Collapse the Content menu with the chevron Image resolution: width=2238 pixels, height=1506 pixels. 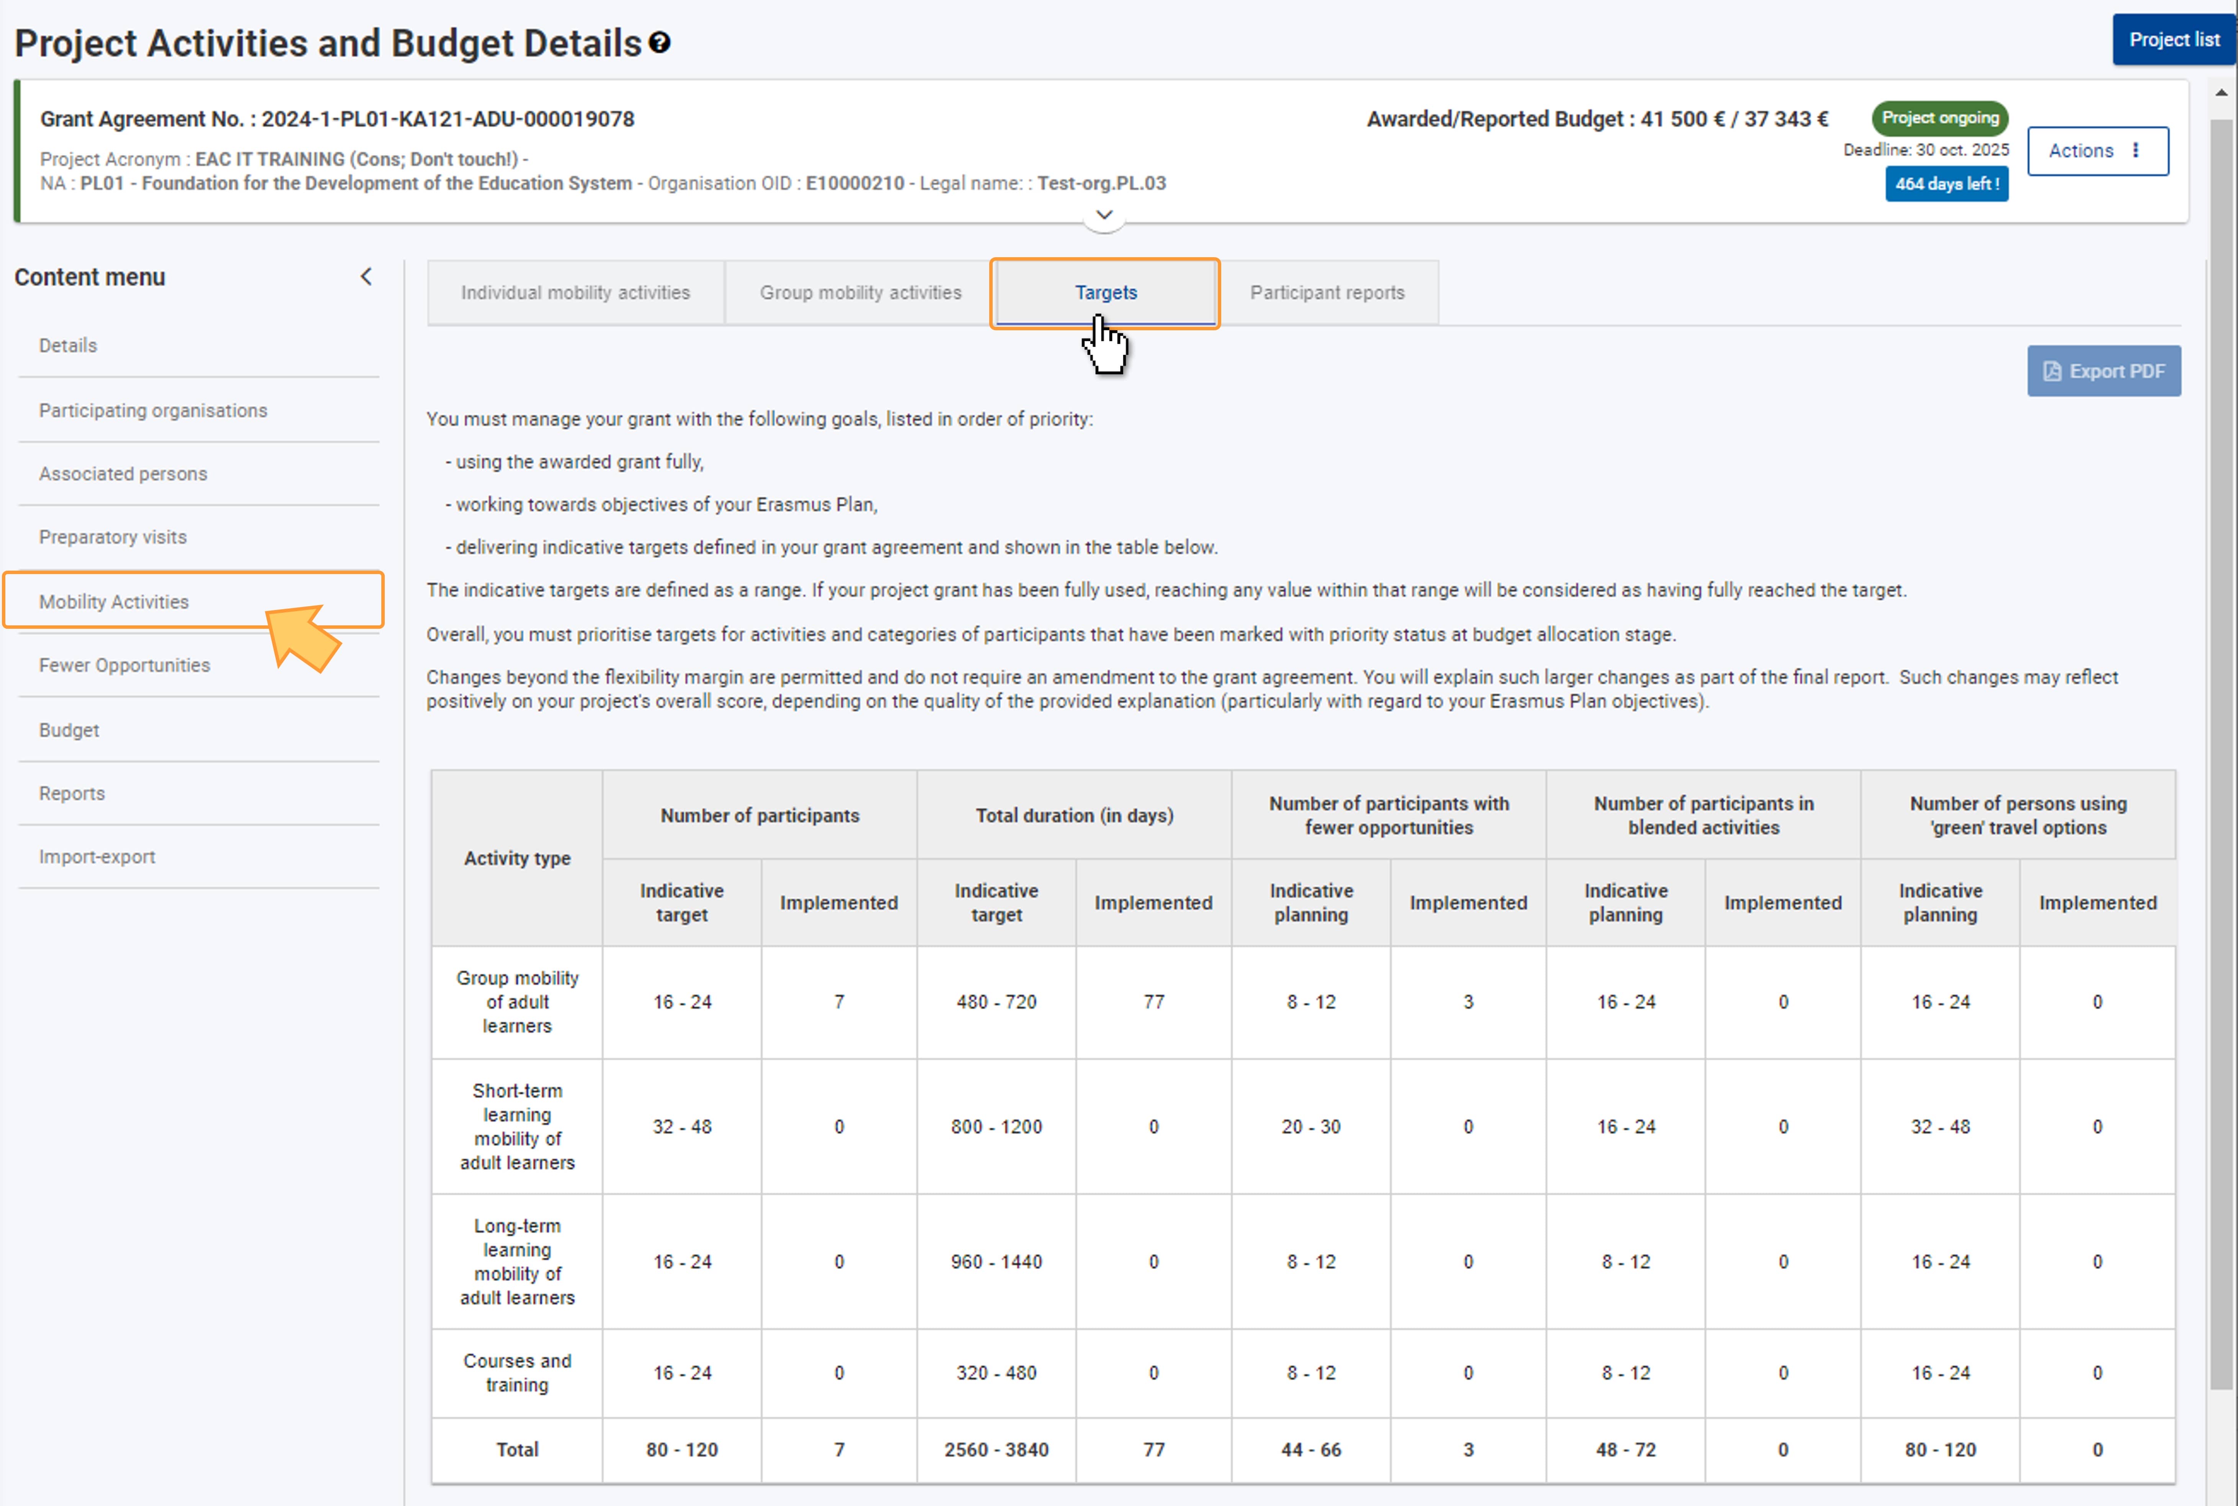[366, 277]
